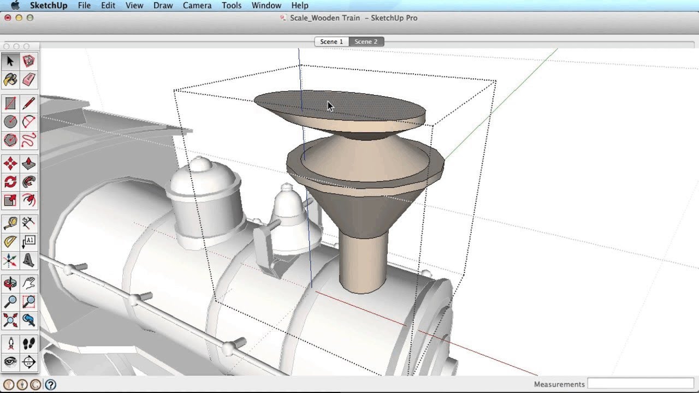Select the Polygon tool
The image size is (699, 393).
pyautogui.click(x=10, y=140)
